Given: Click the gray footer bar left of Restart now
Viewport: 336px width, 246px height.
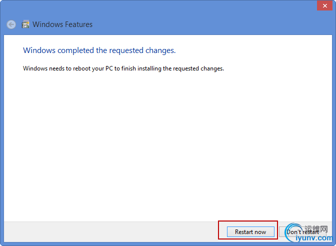Looking at the screenshot, I should [x=110, y=232].
